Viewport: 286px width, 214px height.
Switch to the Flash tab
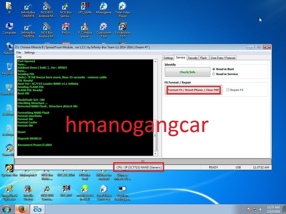point(203,58)
